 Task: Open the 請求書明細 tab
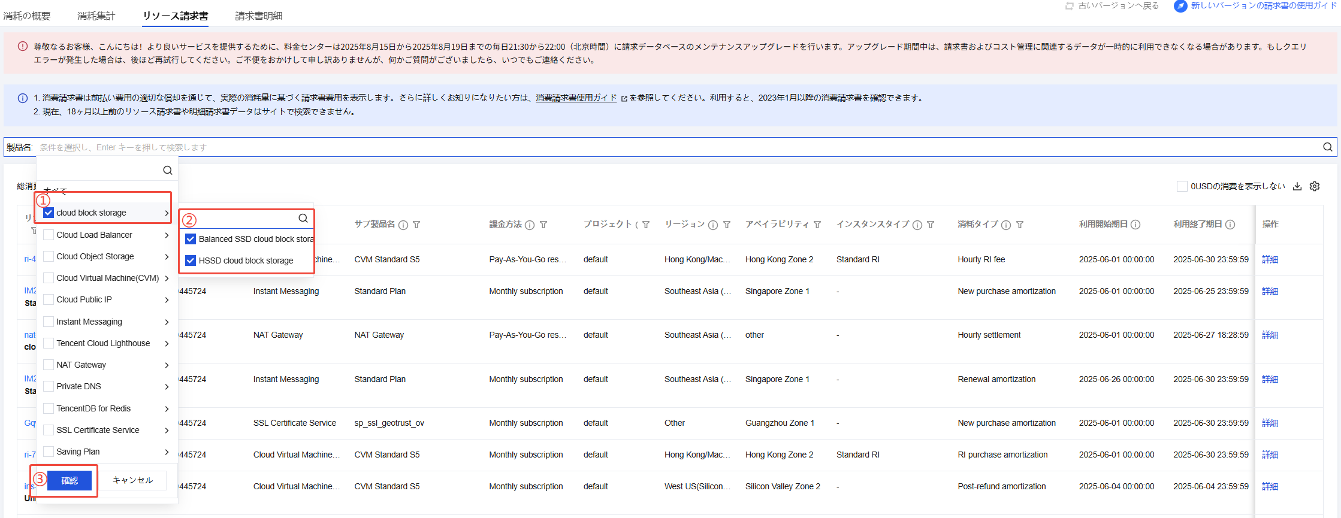tap(258, 16)
